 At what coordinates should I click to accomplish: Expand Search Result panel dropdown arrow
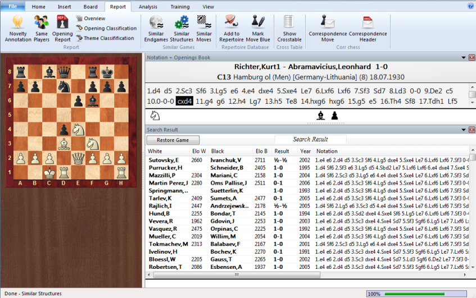click(464, 130)
